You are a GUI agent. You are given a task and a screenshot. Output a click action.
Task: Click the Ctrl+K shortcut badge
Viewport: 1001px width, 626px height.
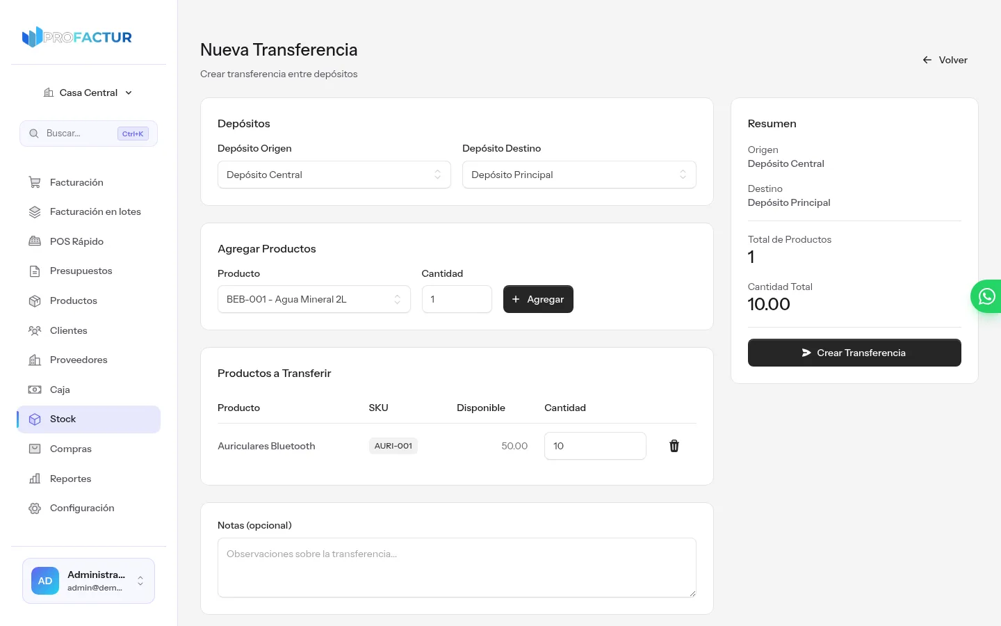[133, 134]
